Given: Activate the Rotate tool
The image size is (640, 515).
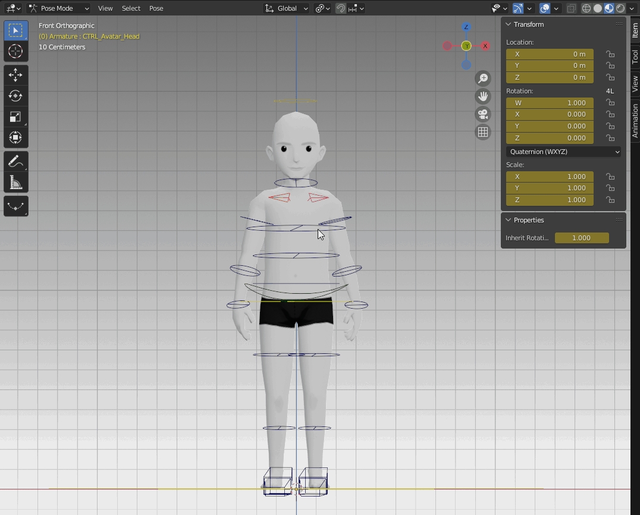Looking at the screenshot, I should click(15, 96).
